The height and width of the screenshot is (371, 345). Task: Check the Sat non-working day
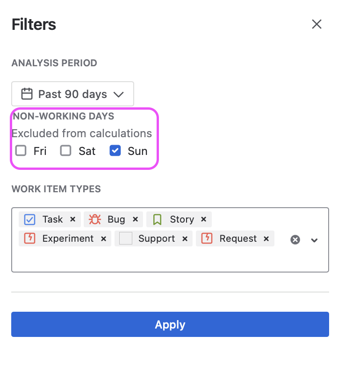coord(65,151)
